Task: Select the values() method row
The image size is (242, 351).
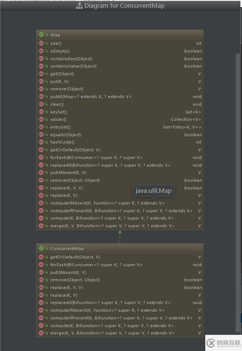Action: click(58, 119)
